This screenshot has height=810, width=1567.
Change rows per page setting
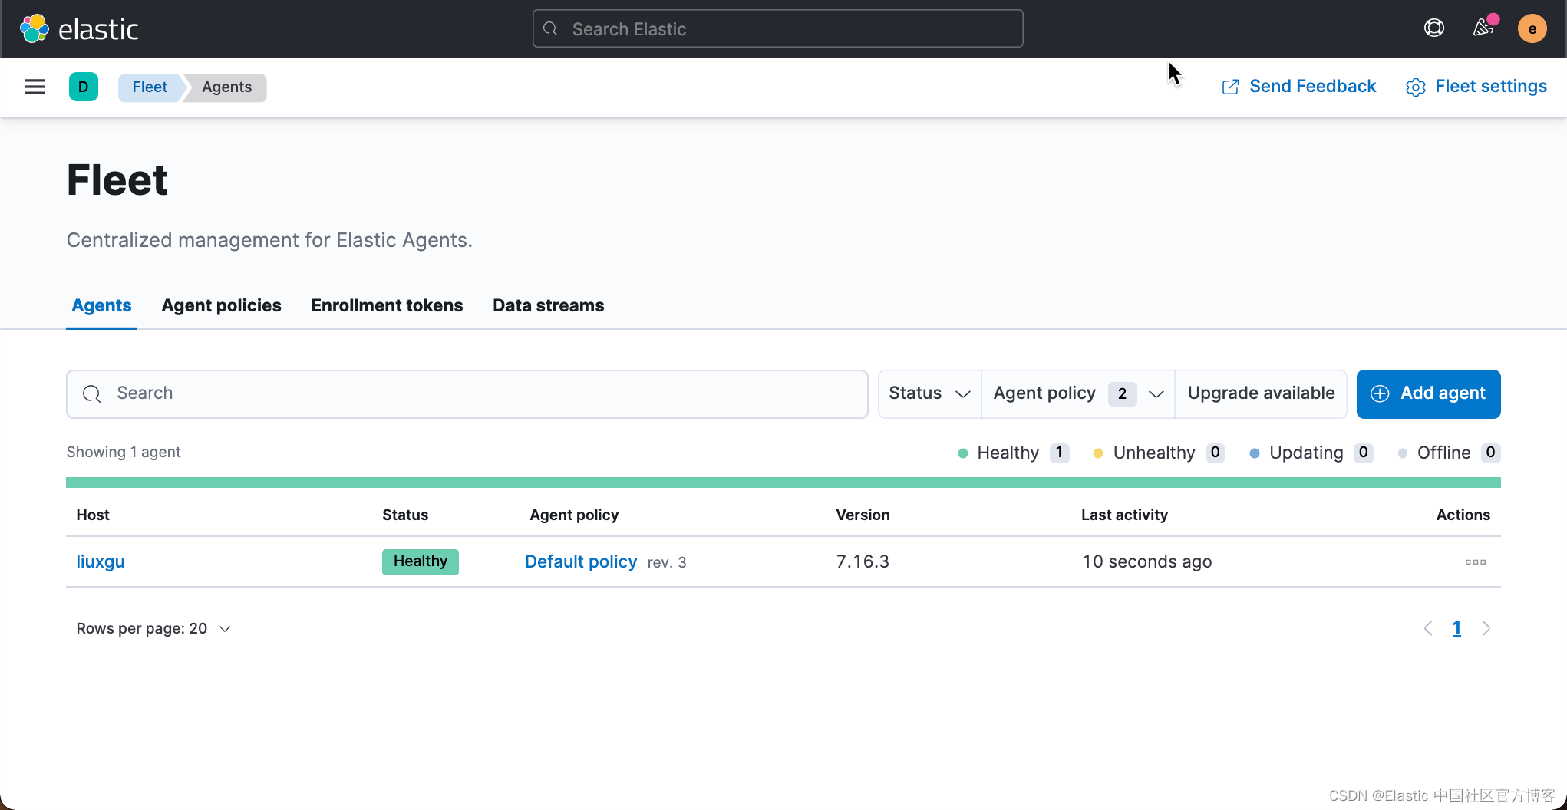(x=153, y=629)
